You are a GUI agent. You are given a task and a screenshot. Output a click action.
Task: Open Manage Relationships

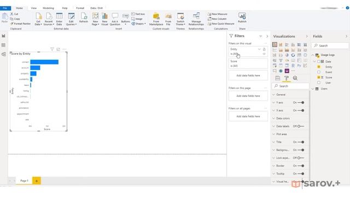196,19
